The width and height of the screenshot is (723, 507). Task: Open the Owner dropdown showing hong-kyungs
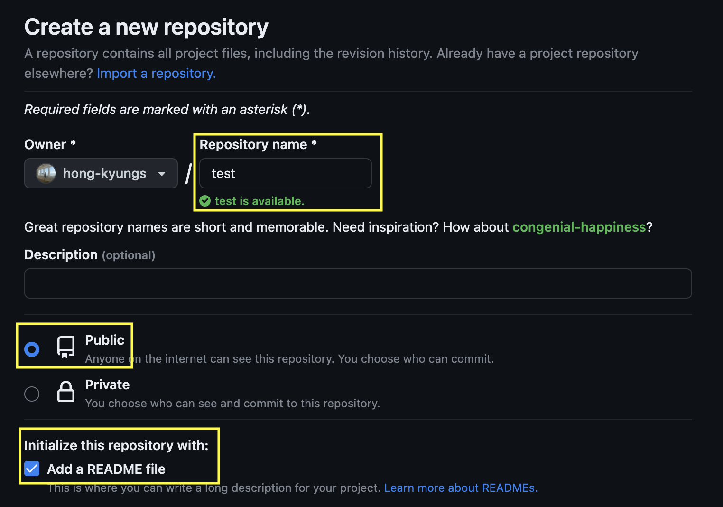101,174
